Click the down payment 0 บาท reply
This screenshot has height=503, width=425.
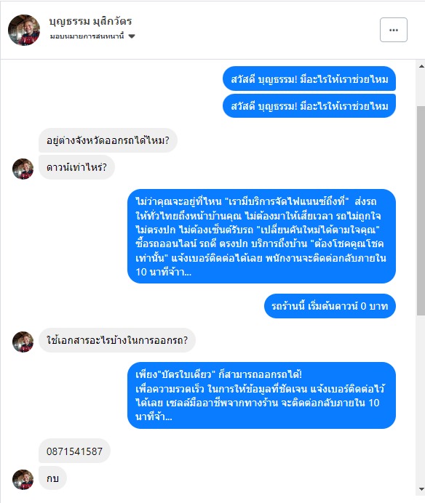[x=330, y=306]
